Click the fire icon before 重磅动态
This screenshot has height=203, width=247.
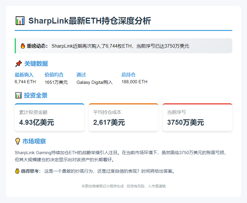coord(23,46)
